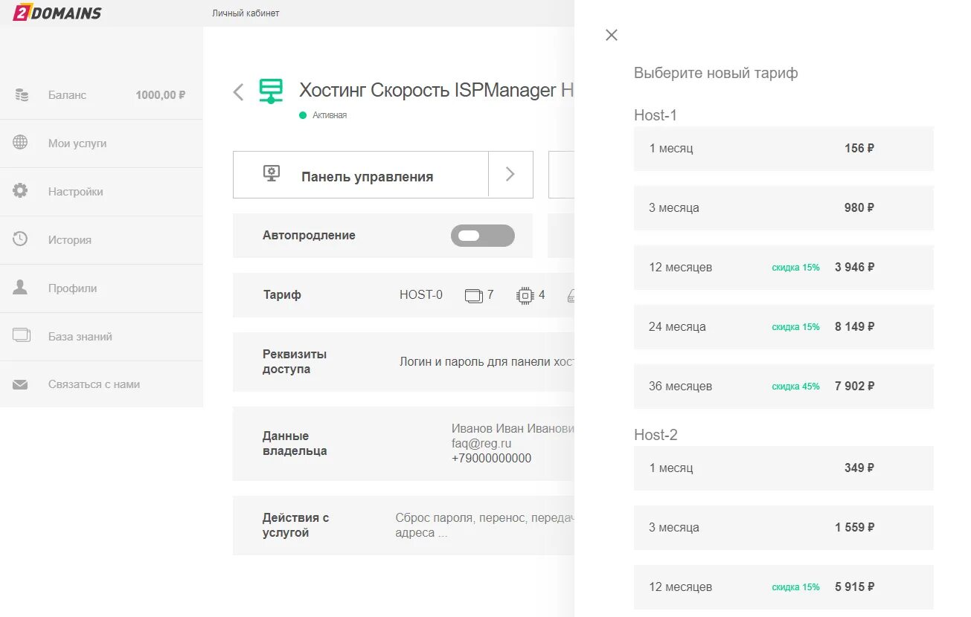
Task: Click the globe icon for My Services
Action: click(20, 143)
